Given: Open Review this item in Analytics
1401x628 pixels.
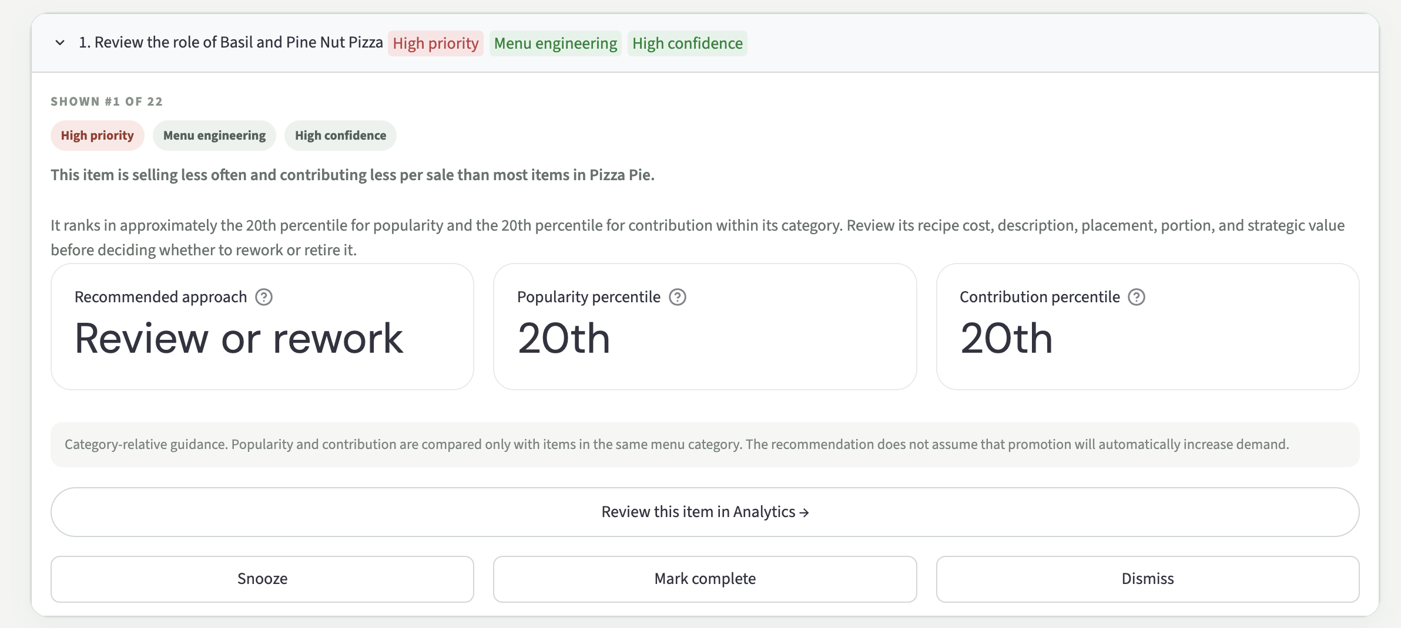Looking at the screenshot, I should [705, 512].
